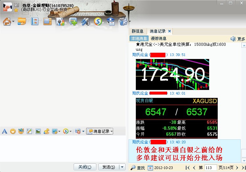Expand the send button options arrow
The width and height of the screenshot is (246, 172).
(122, 167)
